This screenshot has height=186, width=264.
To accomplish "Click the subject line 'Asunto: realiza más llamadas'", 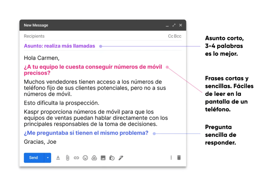I will click(59, 46).
